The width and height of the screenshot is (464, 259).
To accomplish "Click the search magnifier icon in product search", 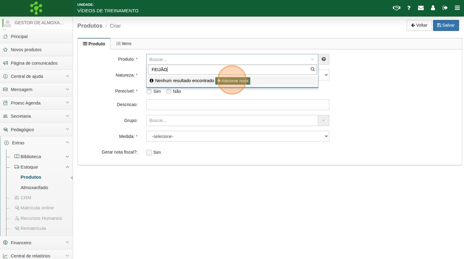I will 312,70.
